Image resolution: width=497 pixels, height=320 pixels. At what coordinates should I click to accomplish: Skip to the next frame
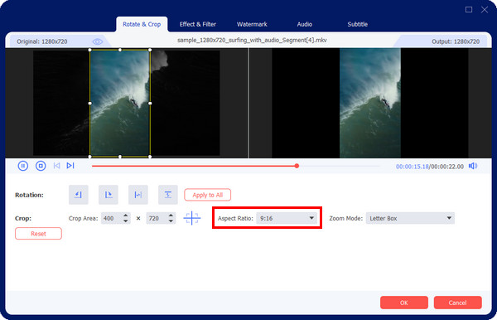[70, 166]
